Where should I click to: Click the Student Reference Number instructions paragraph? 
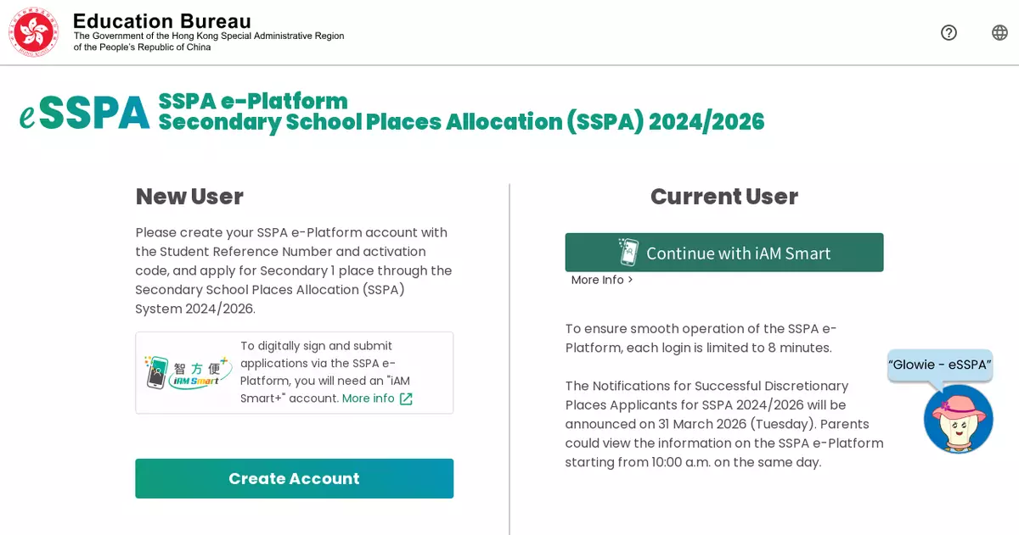(294, 270)
